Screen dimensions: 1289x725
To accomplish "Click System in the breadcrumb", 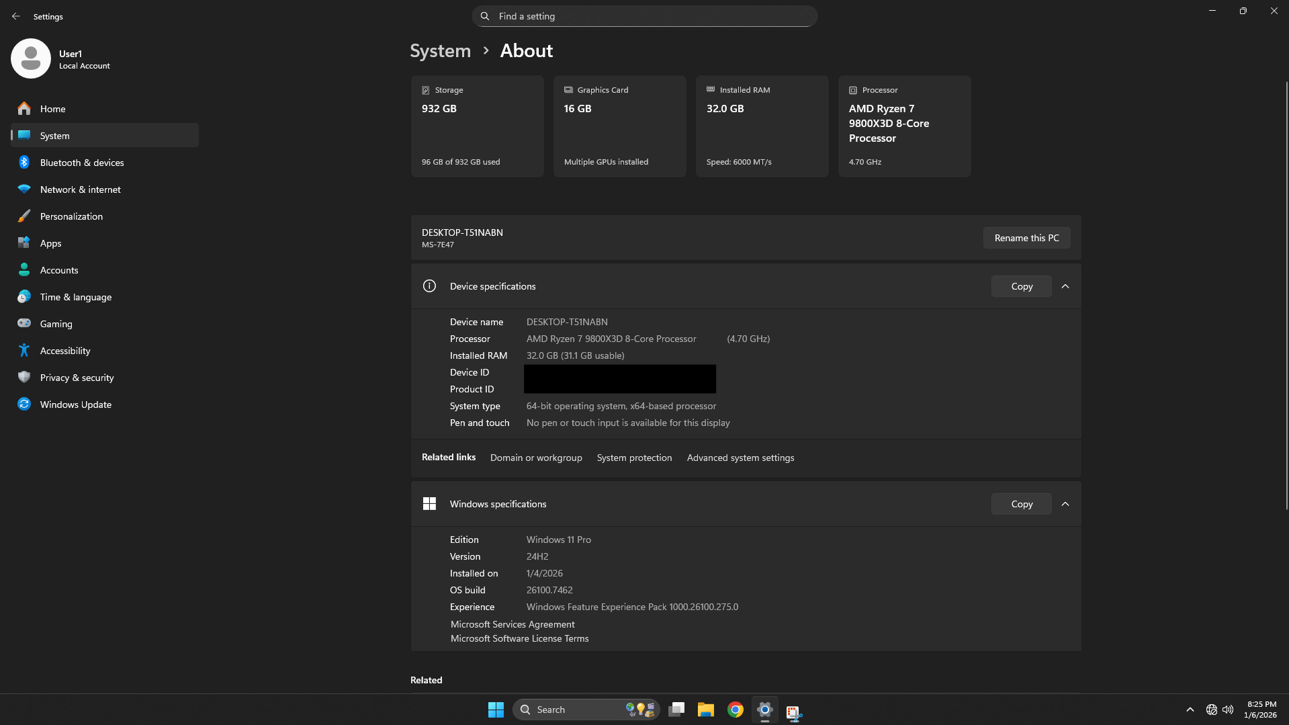I will pyautogui.click(x=440, y=50).
